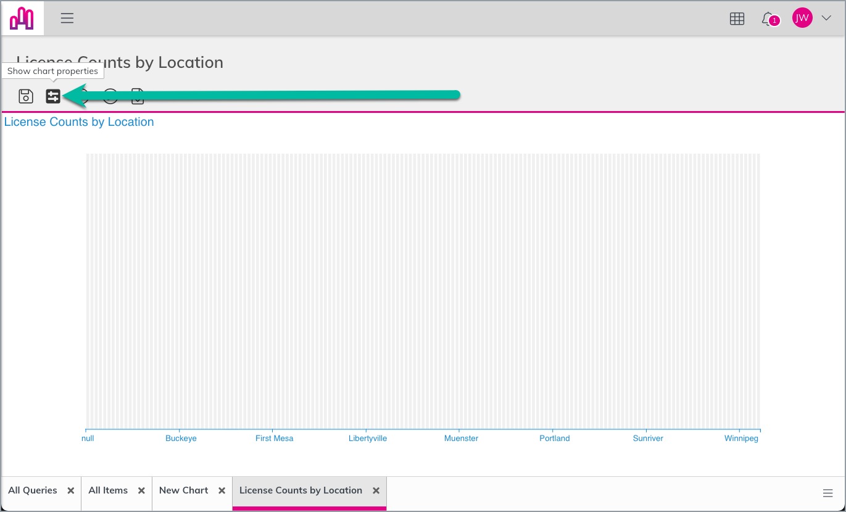846x512 pixels.
Task: Open the hamburger navigation menu
Action: tap(67, 19)
